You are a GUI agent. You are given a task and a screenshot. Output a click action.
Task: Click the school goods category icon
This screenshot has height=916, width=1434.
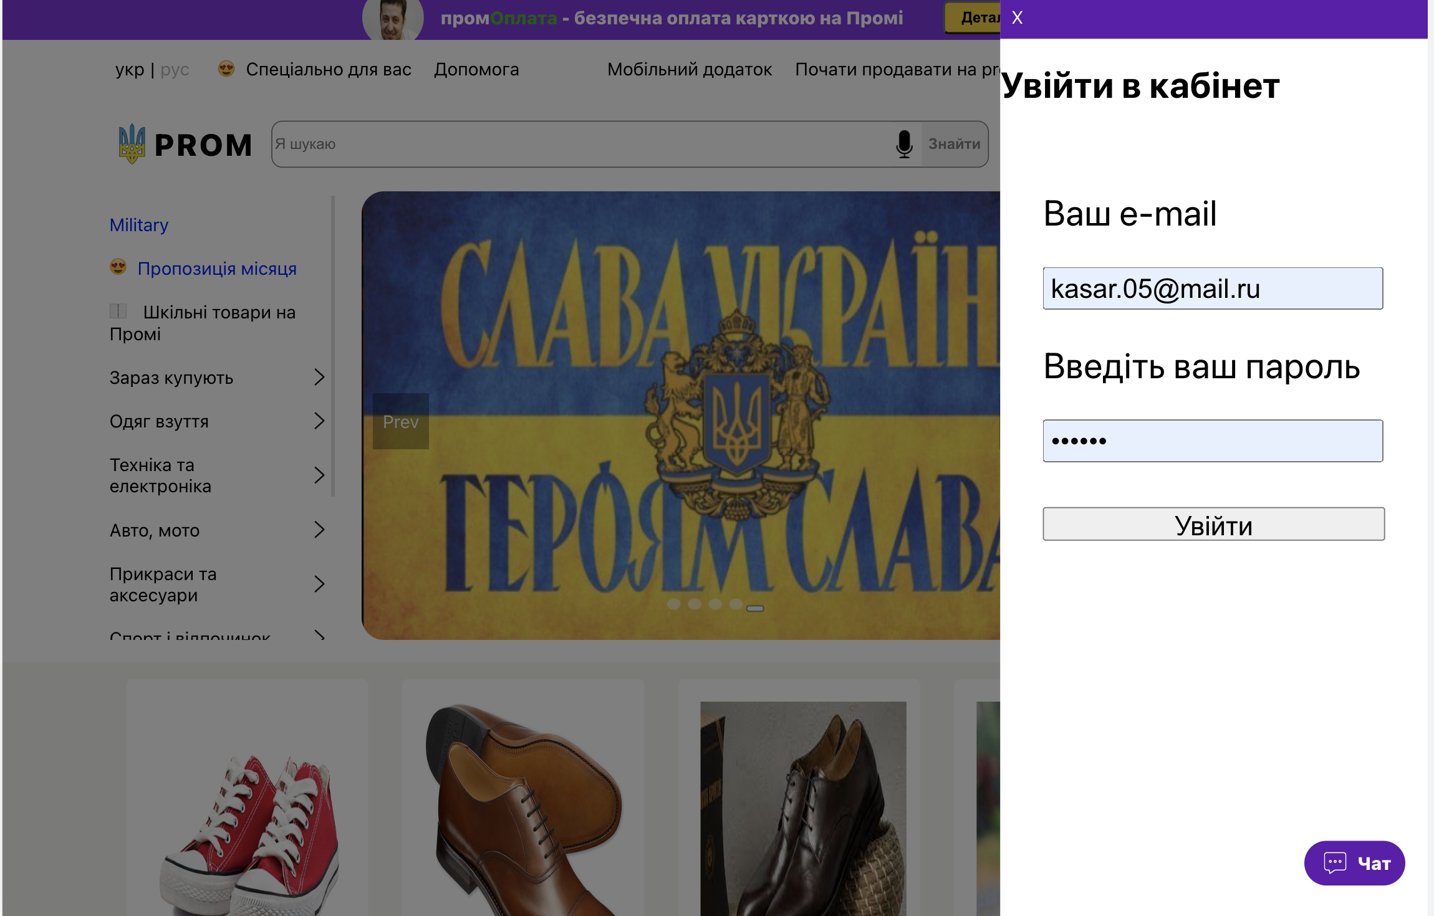118,311
